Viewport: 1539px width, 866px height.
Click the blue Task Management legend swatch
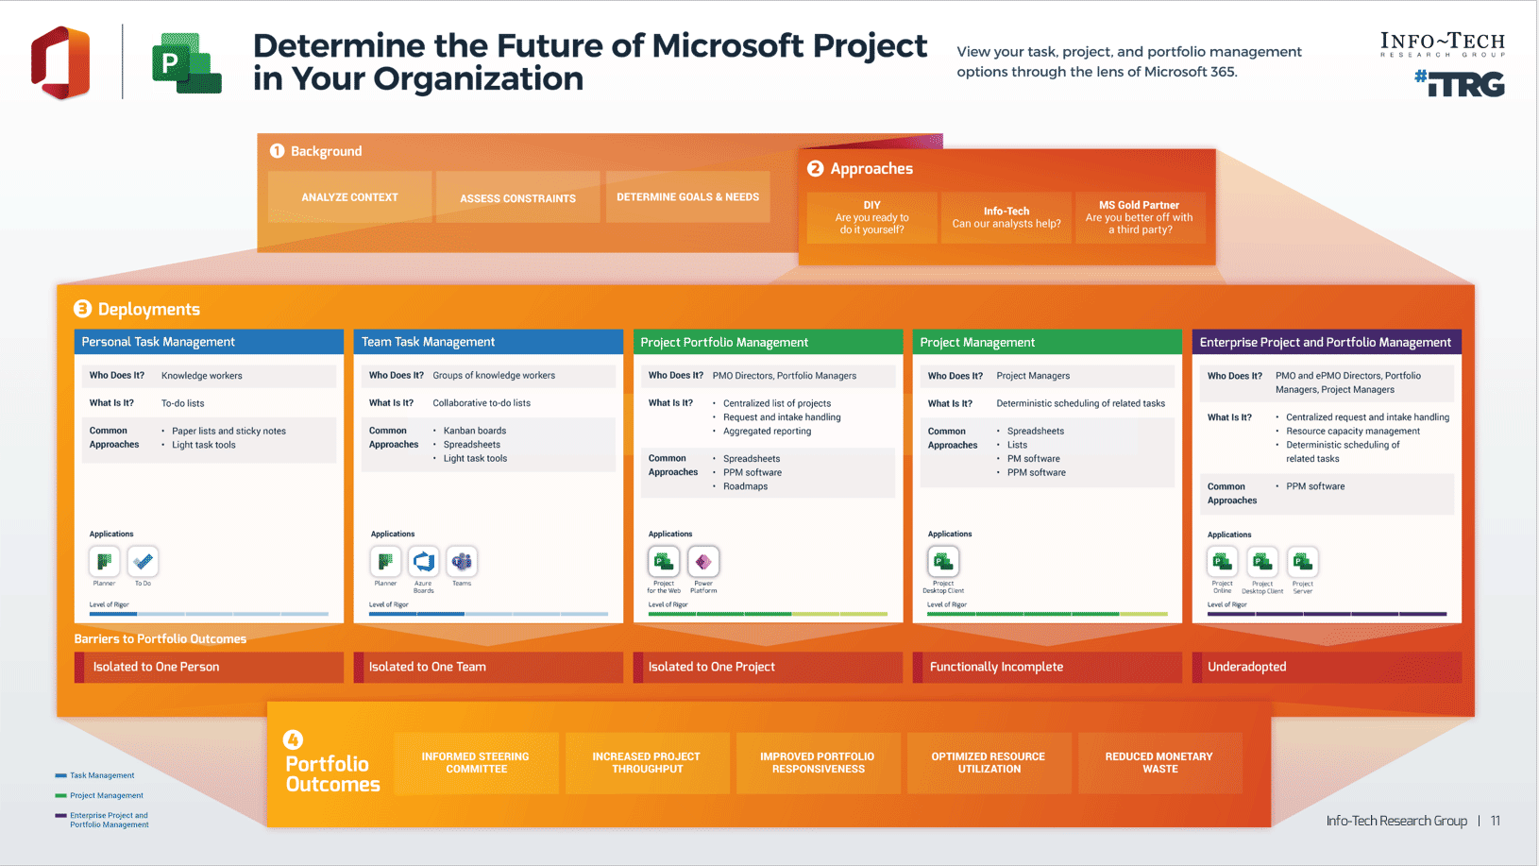[x=60, y=775]
